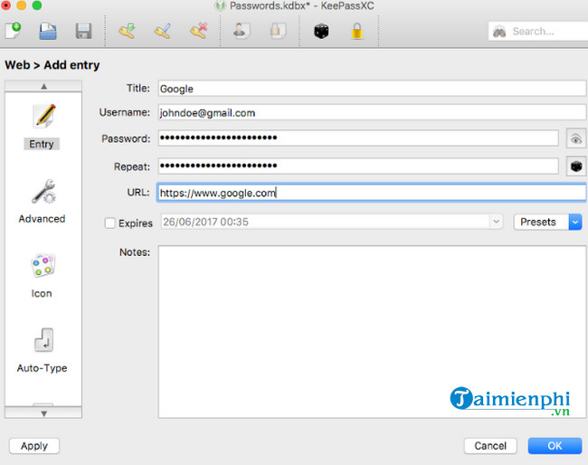Toggle password visibility with the eye button
588x465 pixels.
point(575,138)
